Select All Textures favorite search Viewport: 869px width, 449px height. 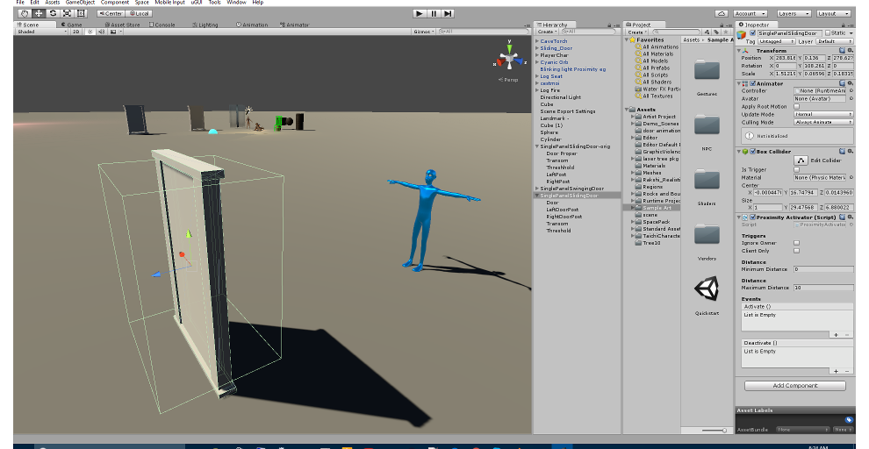click(657, 96)
